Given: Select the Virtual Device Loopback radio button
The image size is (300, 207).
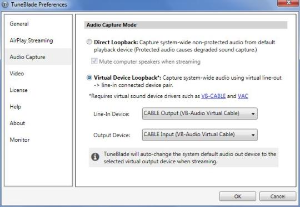Looking at the screenshot, I should 89,77.
